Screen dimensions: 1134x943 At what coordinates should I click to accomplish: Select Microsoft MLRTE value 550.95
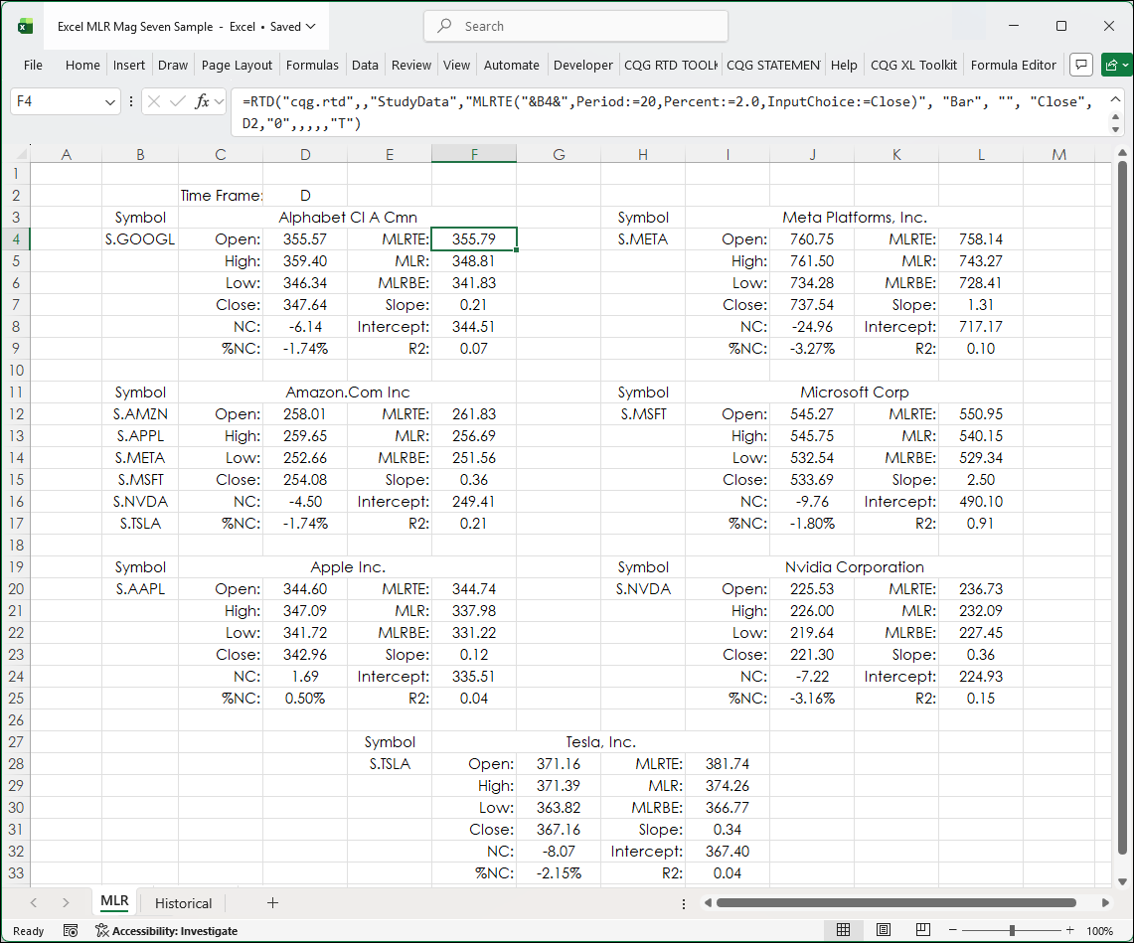point(981,414)
